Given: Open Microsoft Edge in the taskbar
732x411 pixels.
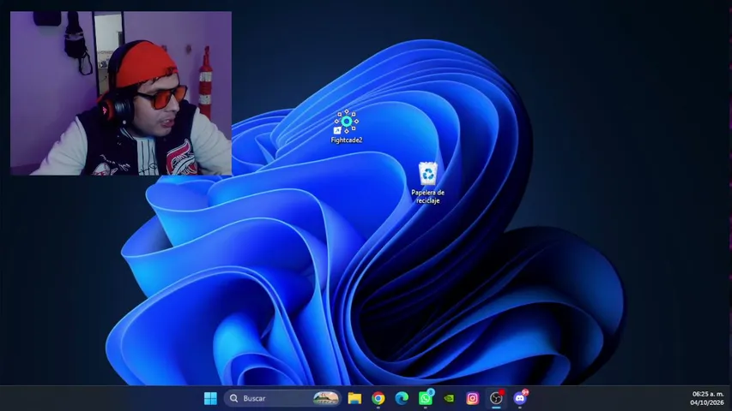Looking at the screenshot, I should pyautogui.click(x=402, y=398).
